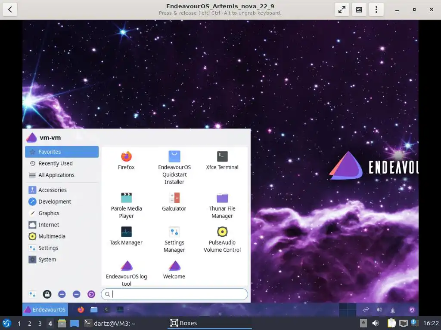Viewport: 441px width, 330px height.
Task: Open the Welcome app
Action: click(174, 270)
